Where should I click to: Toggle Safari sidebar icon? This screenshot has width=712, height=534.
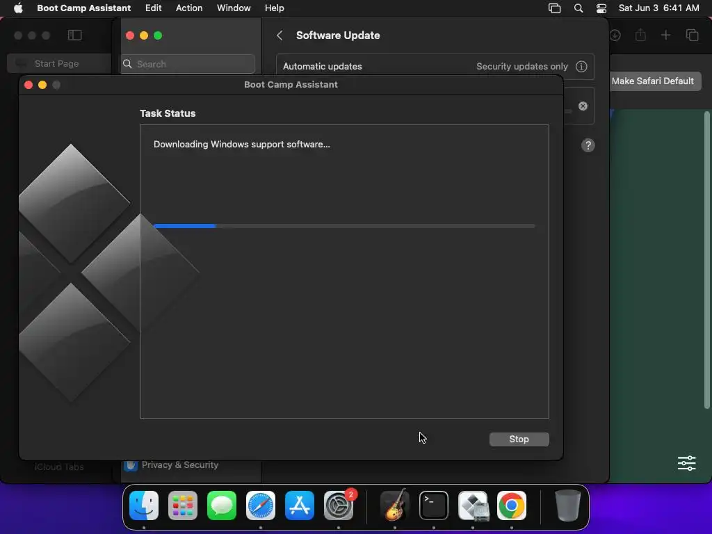pos(74,35)
